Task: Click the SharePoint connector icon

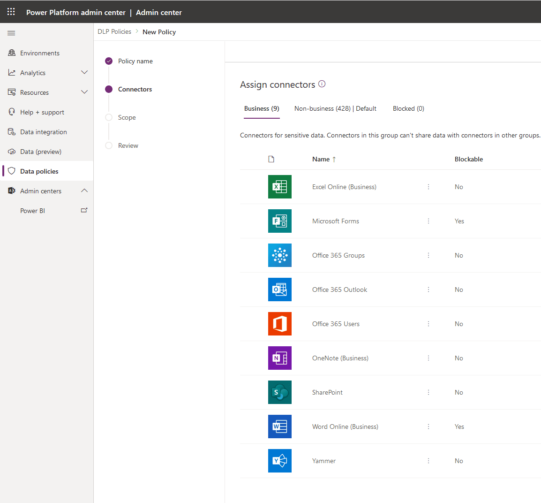Action: point(280,392)
